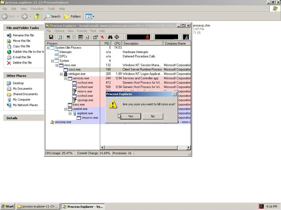
Task: Open Tools menu in Explorer window
Action: (x=51, y=9)
